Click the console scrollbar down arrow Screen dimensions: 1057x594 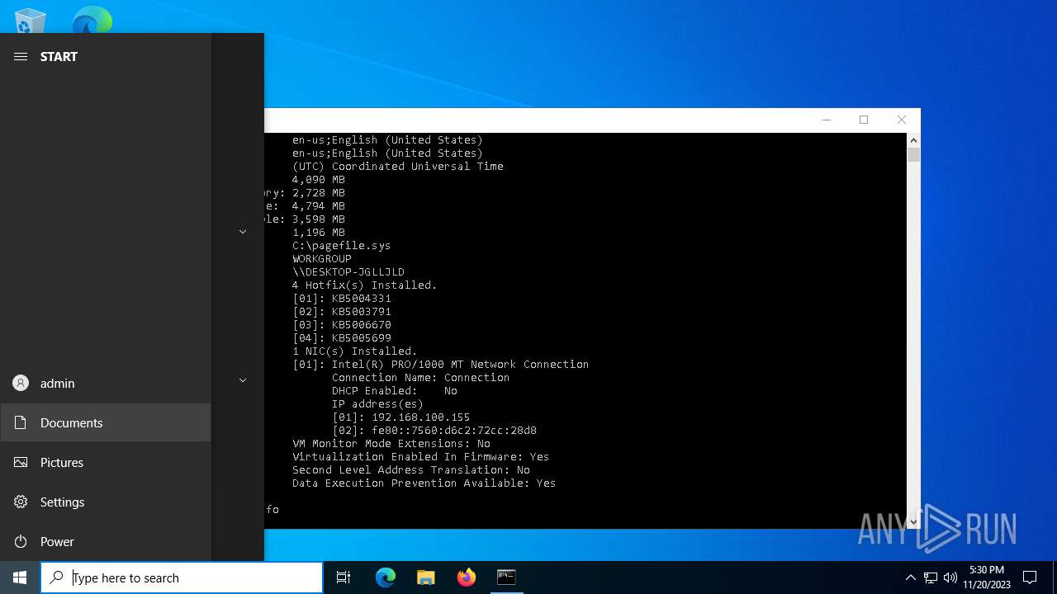pyautogui.click(x=913, y=521)
